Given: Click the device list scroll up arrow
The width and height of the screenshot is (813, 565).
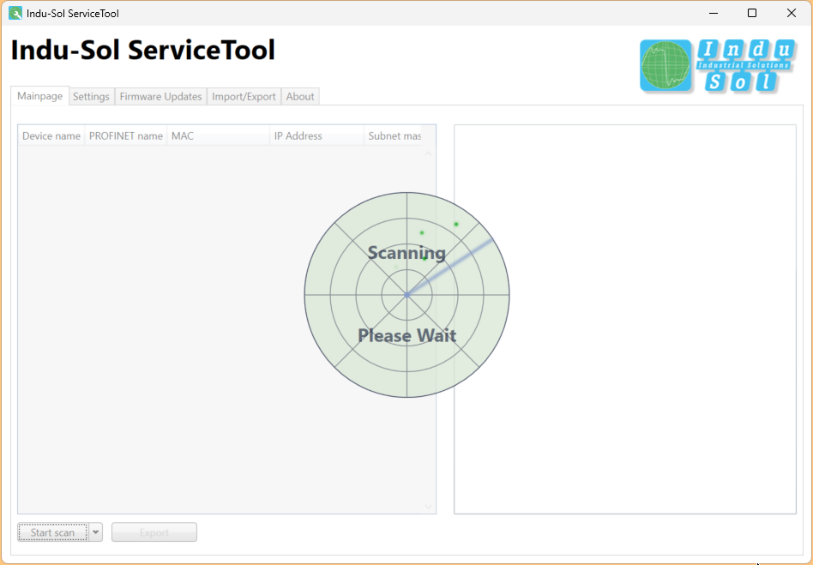Looking at the screenshot, I should (428, 153).
